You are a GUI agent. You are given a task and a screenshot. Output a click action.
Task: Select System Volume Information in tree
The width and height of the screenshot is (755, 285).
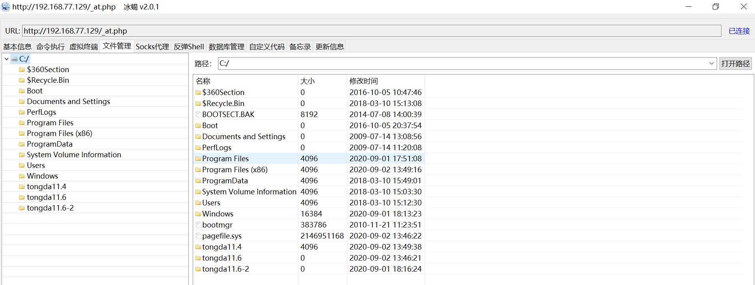(74, 155)
